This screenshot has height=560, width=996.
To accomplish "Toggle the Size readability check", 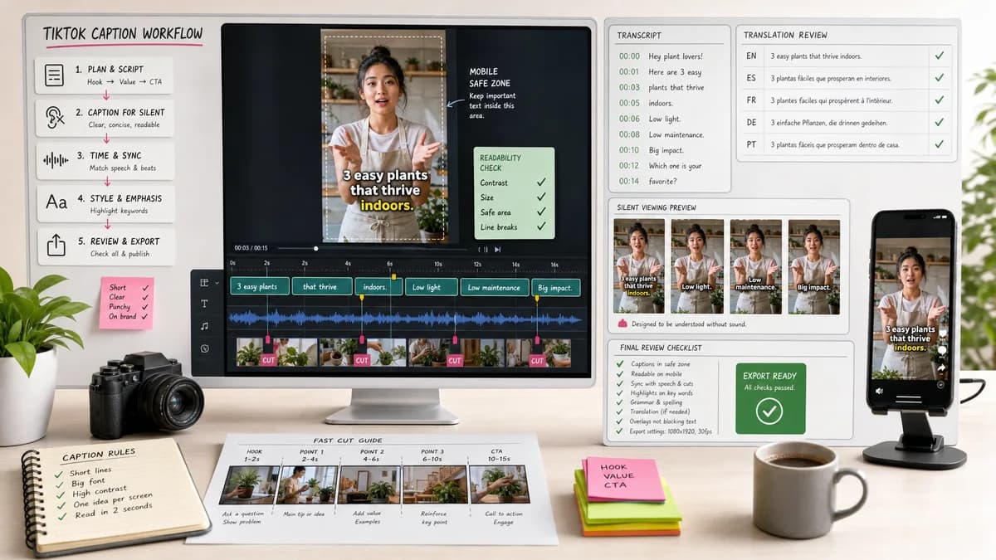I will (541, 197).
